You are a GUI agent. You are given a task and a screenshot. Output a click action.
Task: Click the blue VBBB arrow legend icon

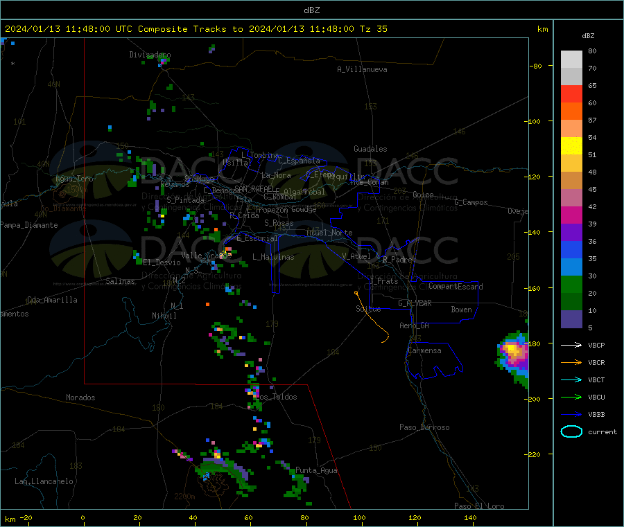point(571,415)
